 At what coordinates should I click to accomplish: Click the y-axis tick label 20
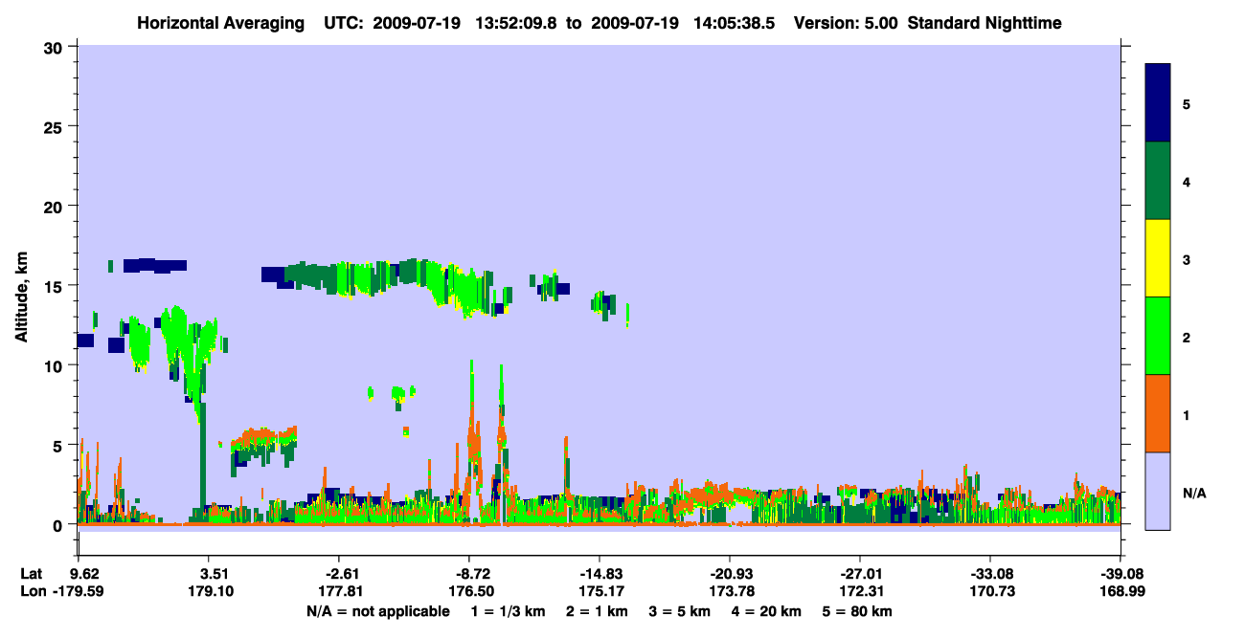coord(54,206)
